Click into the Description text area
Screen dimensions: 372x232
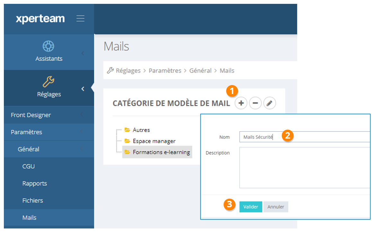coord(305,167)
